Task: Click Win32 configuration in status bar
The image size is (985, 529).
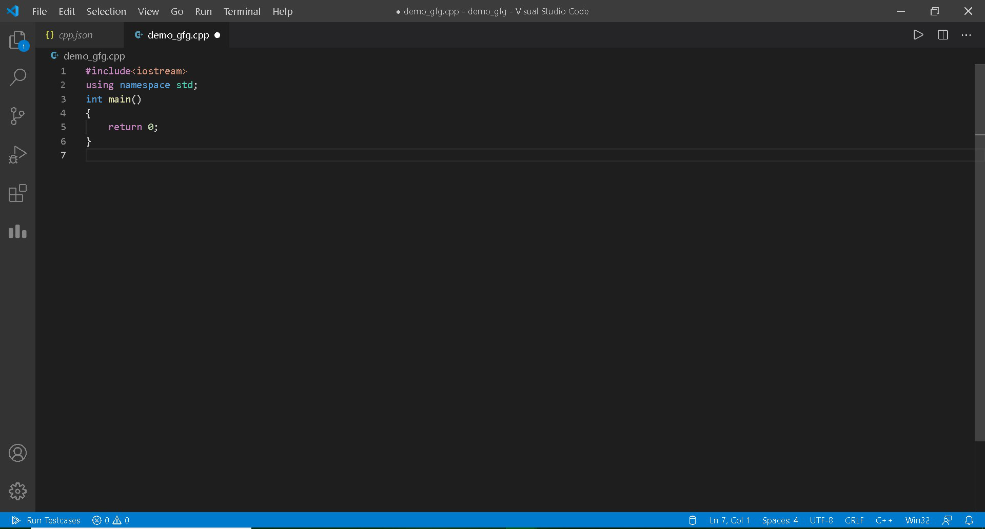Action: point(917,520)
